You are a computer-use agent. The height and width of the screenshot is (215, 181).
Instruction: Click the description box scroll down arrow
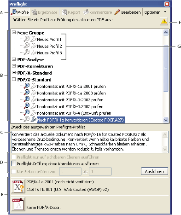(x=164, y=149)
